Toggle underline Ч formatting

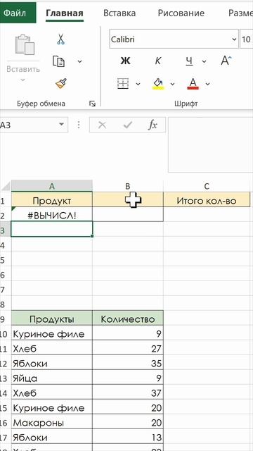189,61
